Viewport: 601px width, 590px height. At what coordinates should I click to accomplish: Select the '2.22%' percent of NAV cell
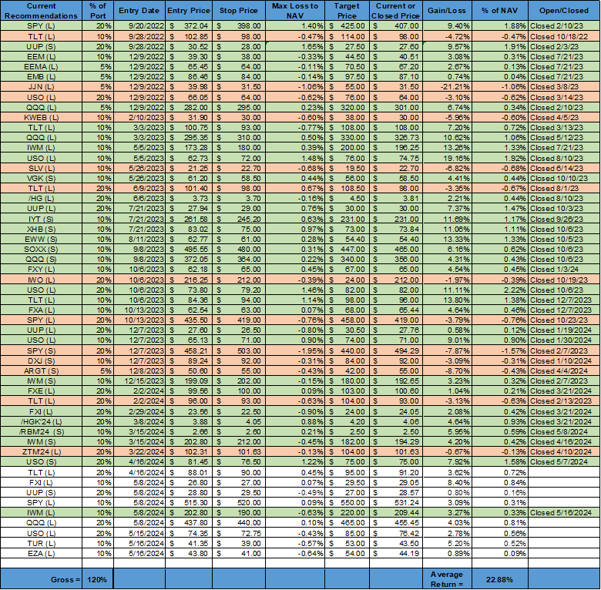(x=500, y=290)
